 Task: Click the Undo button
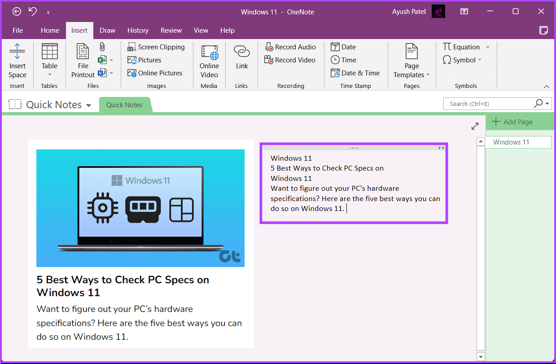[x=32, y=12]
